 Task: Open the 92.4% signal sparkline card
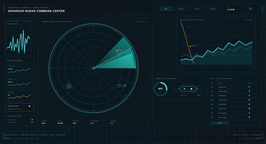[20, 69]
